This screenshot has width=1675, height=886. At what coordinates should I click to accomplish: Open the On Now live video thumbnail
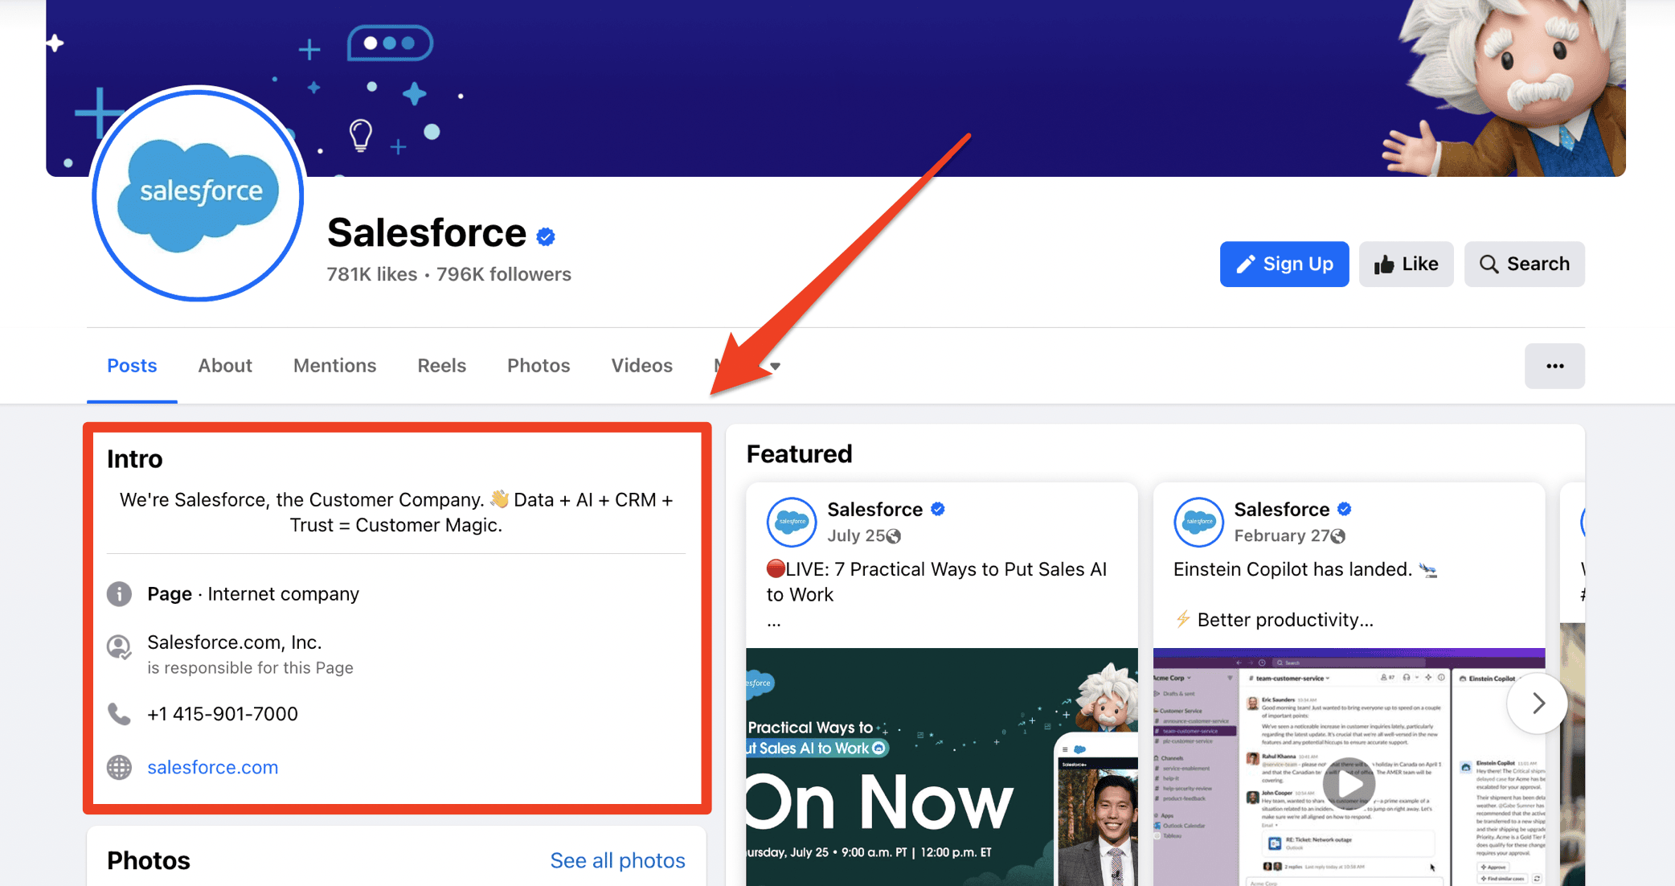941,767
